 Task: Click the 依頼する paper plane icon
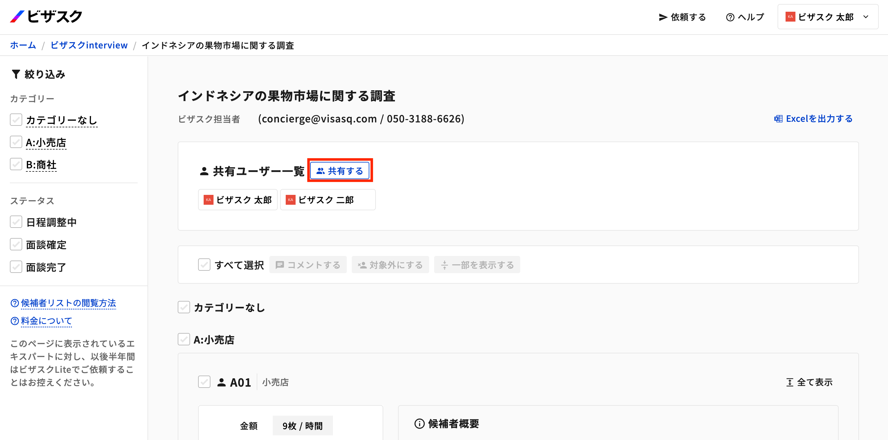click(663, 17)
